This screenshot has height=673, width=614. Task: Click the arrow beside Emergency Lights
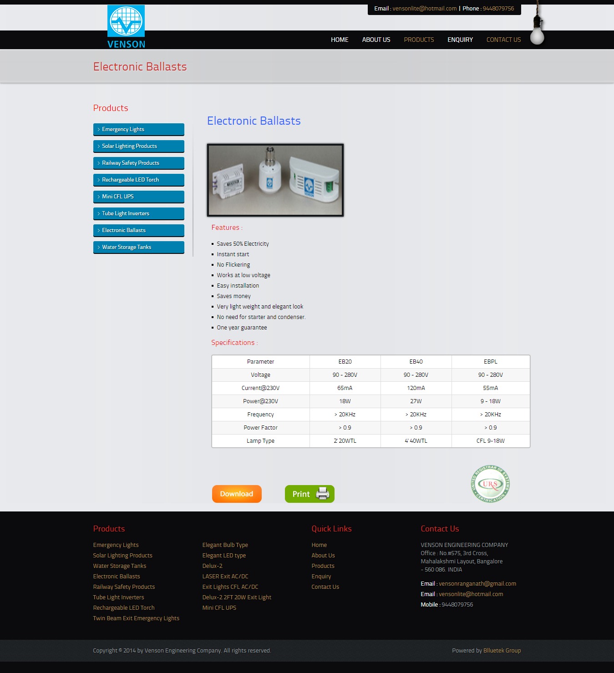coord(98,130)
